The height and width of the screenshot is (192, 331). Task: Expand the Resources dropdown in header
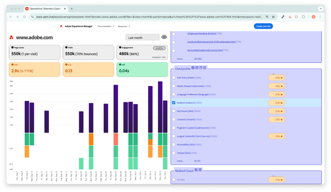[x=124, y=26]
